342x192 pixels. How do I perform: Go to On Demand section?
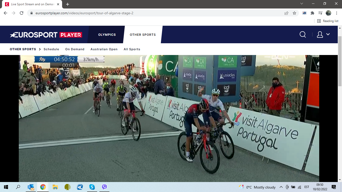(x=75, y=49)
